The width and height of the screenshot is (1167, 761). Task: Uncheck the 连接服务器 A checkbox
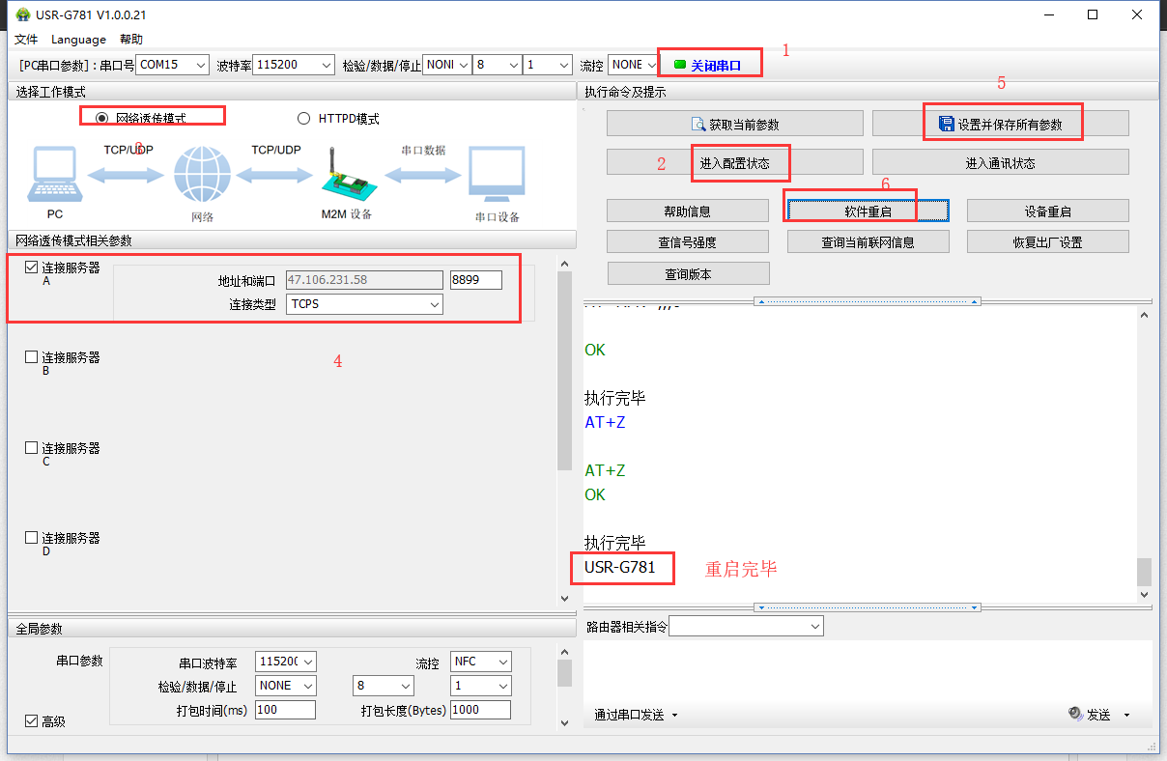coord(32,268)
